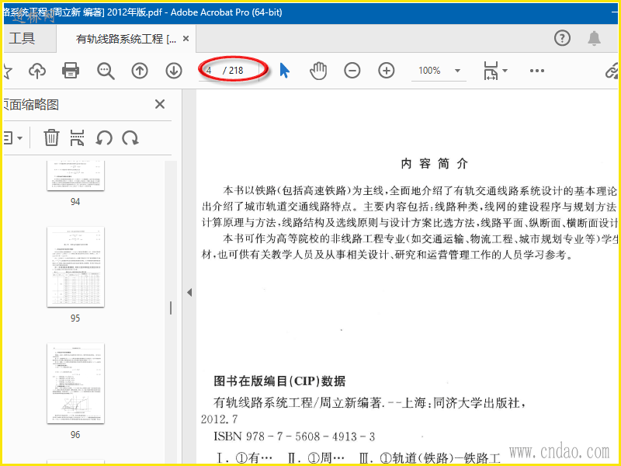
Task: Delete selected pages with trash icon
Action: pos(51,137)
